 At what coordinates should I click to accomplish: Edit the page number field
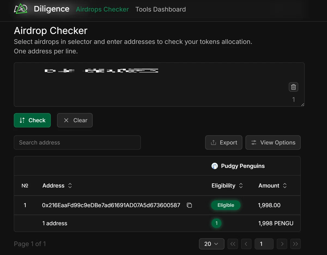[x=264, y=244]
